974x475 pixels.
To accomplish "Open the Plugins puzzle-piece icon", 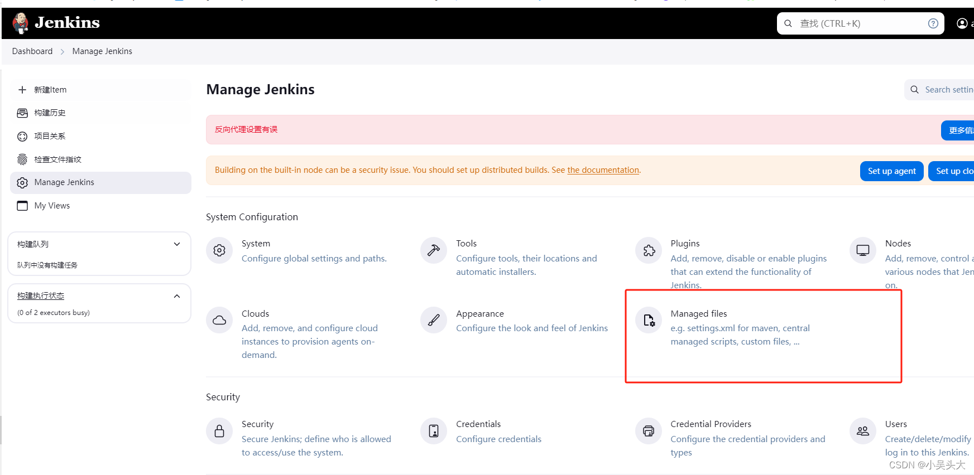I will (649, 250).
